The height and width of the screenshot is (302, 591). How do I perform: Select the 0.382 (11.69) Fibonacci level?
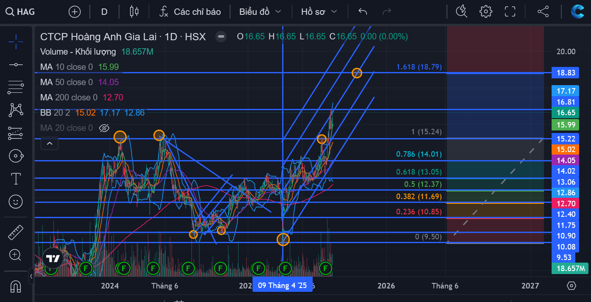click(419, 197)
